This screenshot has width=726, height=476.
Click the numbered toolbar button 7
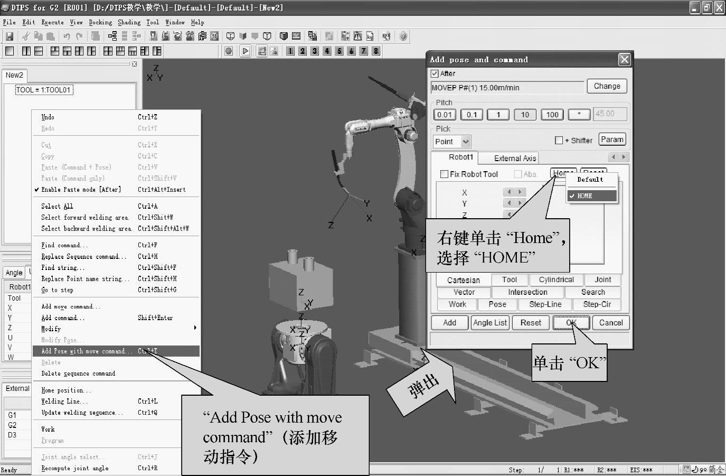(363, 51)
